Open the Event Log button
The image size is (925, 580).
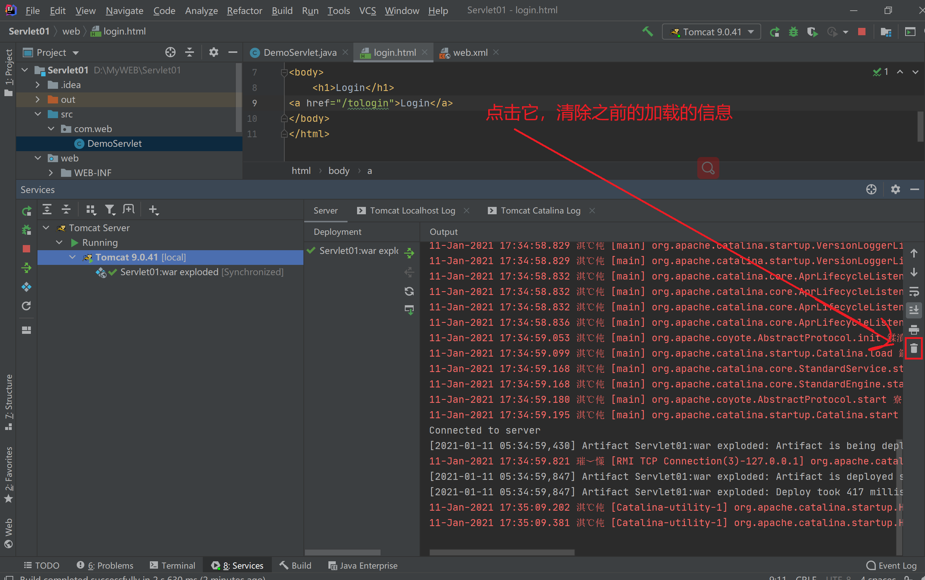coord(892,565)
